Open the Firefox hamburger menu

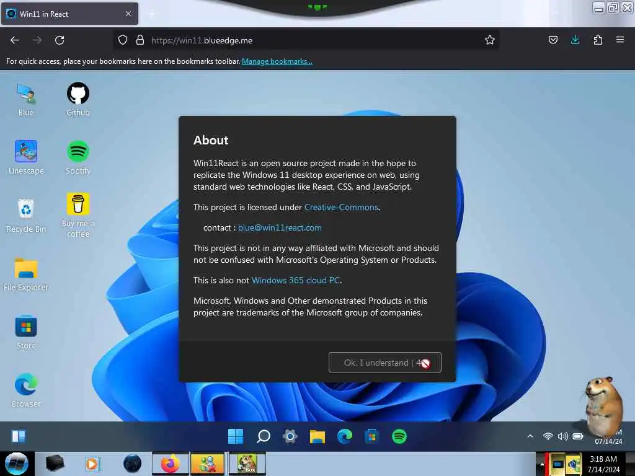[620, 40]
